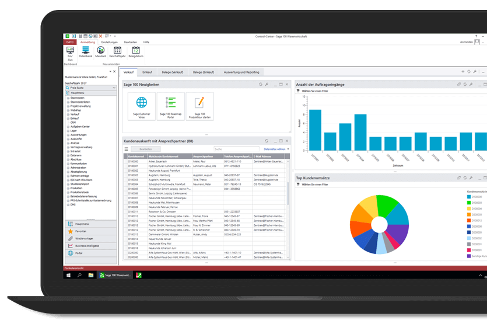Viewport: 487px width, 327px height.
Task: Click the Suche field in Kundenauskunft
Action: click(236, 149)
